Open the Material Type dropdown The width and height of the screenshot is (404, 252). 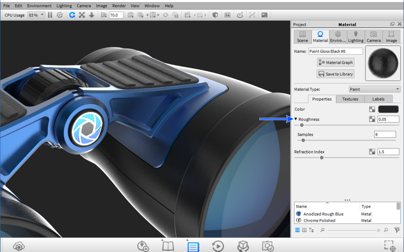[x=374, y=89]
